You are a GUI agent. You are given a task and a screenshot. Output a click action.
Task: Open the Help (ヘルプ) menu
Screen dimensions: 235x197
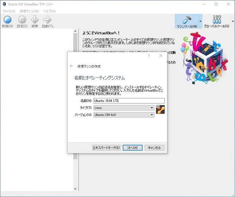click(49, 11)
